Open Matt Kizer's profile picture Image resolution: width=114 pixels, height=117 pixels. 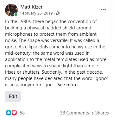11,10
